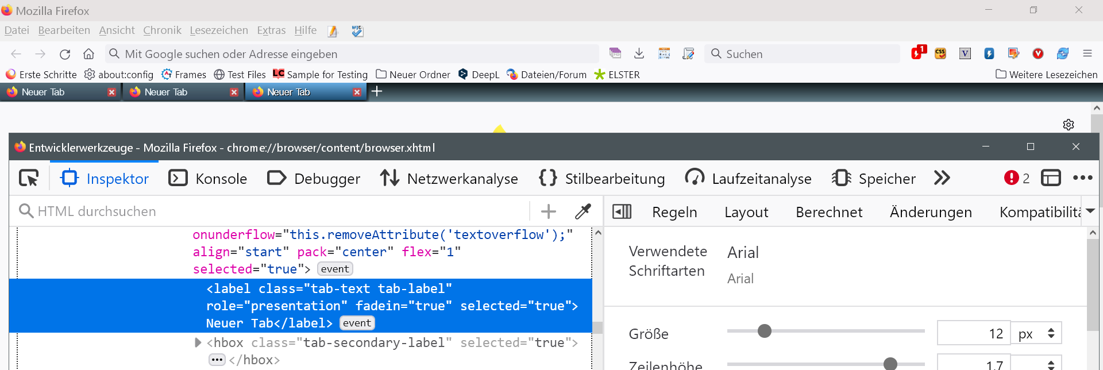Toggle the event badge on label node

357,323
